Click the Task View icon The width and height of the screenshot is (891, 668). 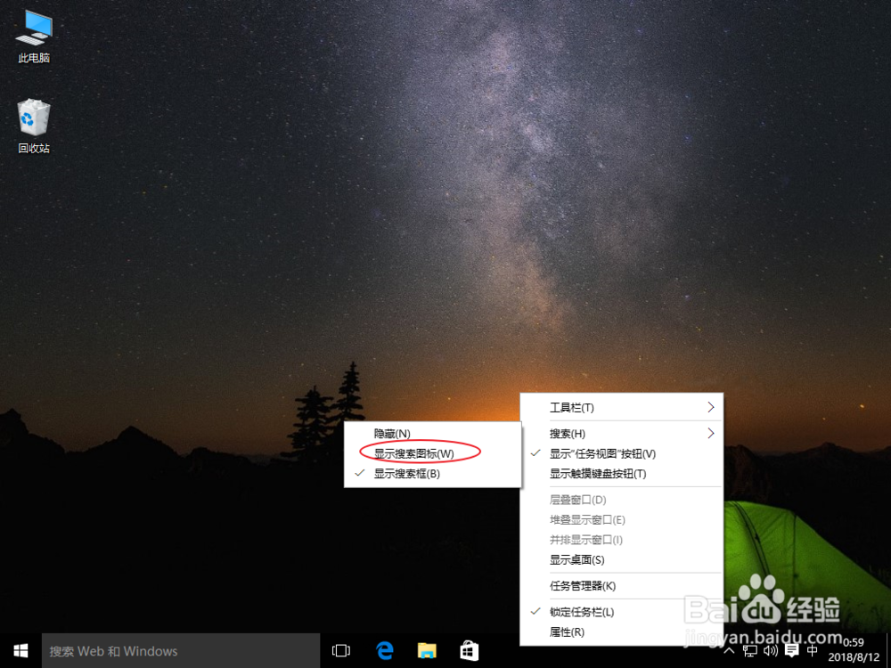(341, 650)
